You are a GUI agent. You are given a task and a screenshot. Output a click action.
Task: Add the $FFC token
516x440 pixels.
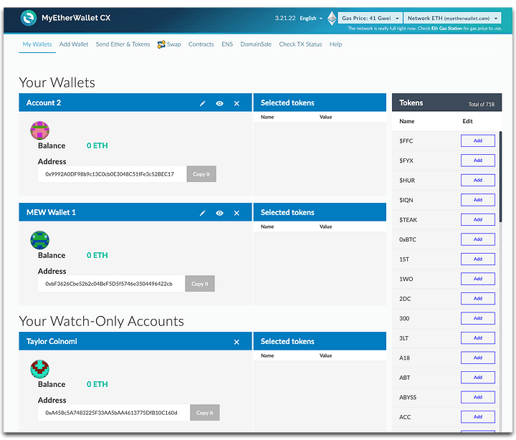tap(478, 141)
